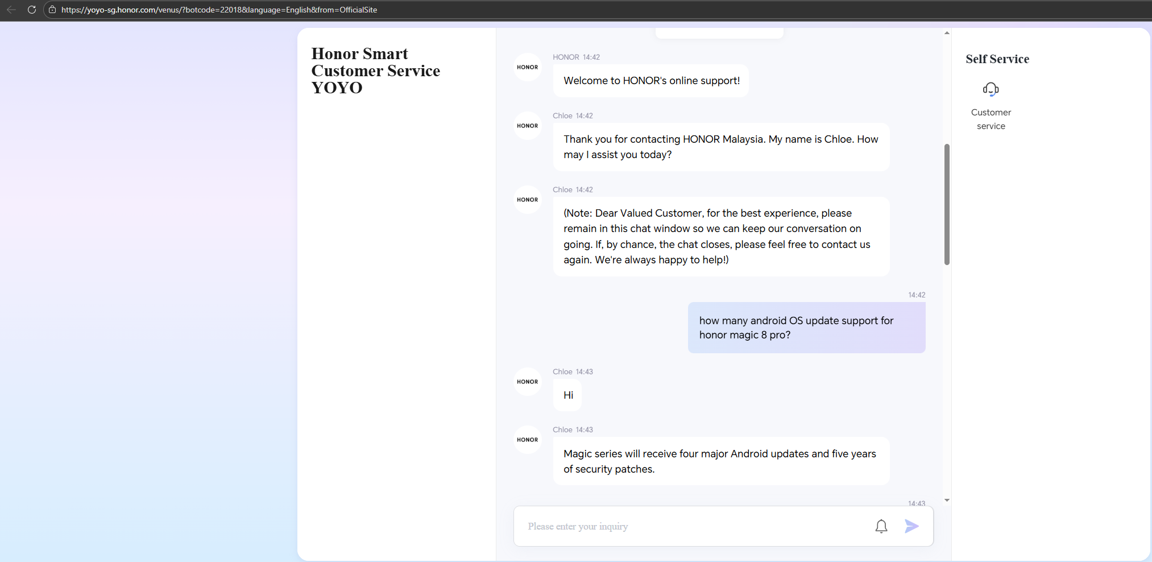Click the browser back arrow

[11, 10]
